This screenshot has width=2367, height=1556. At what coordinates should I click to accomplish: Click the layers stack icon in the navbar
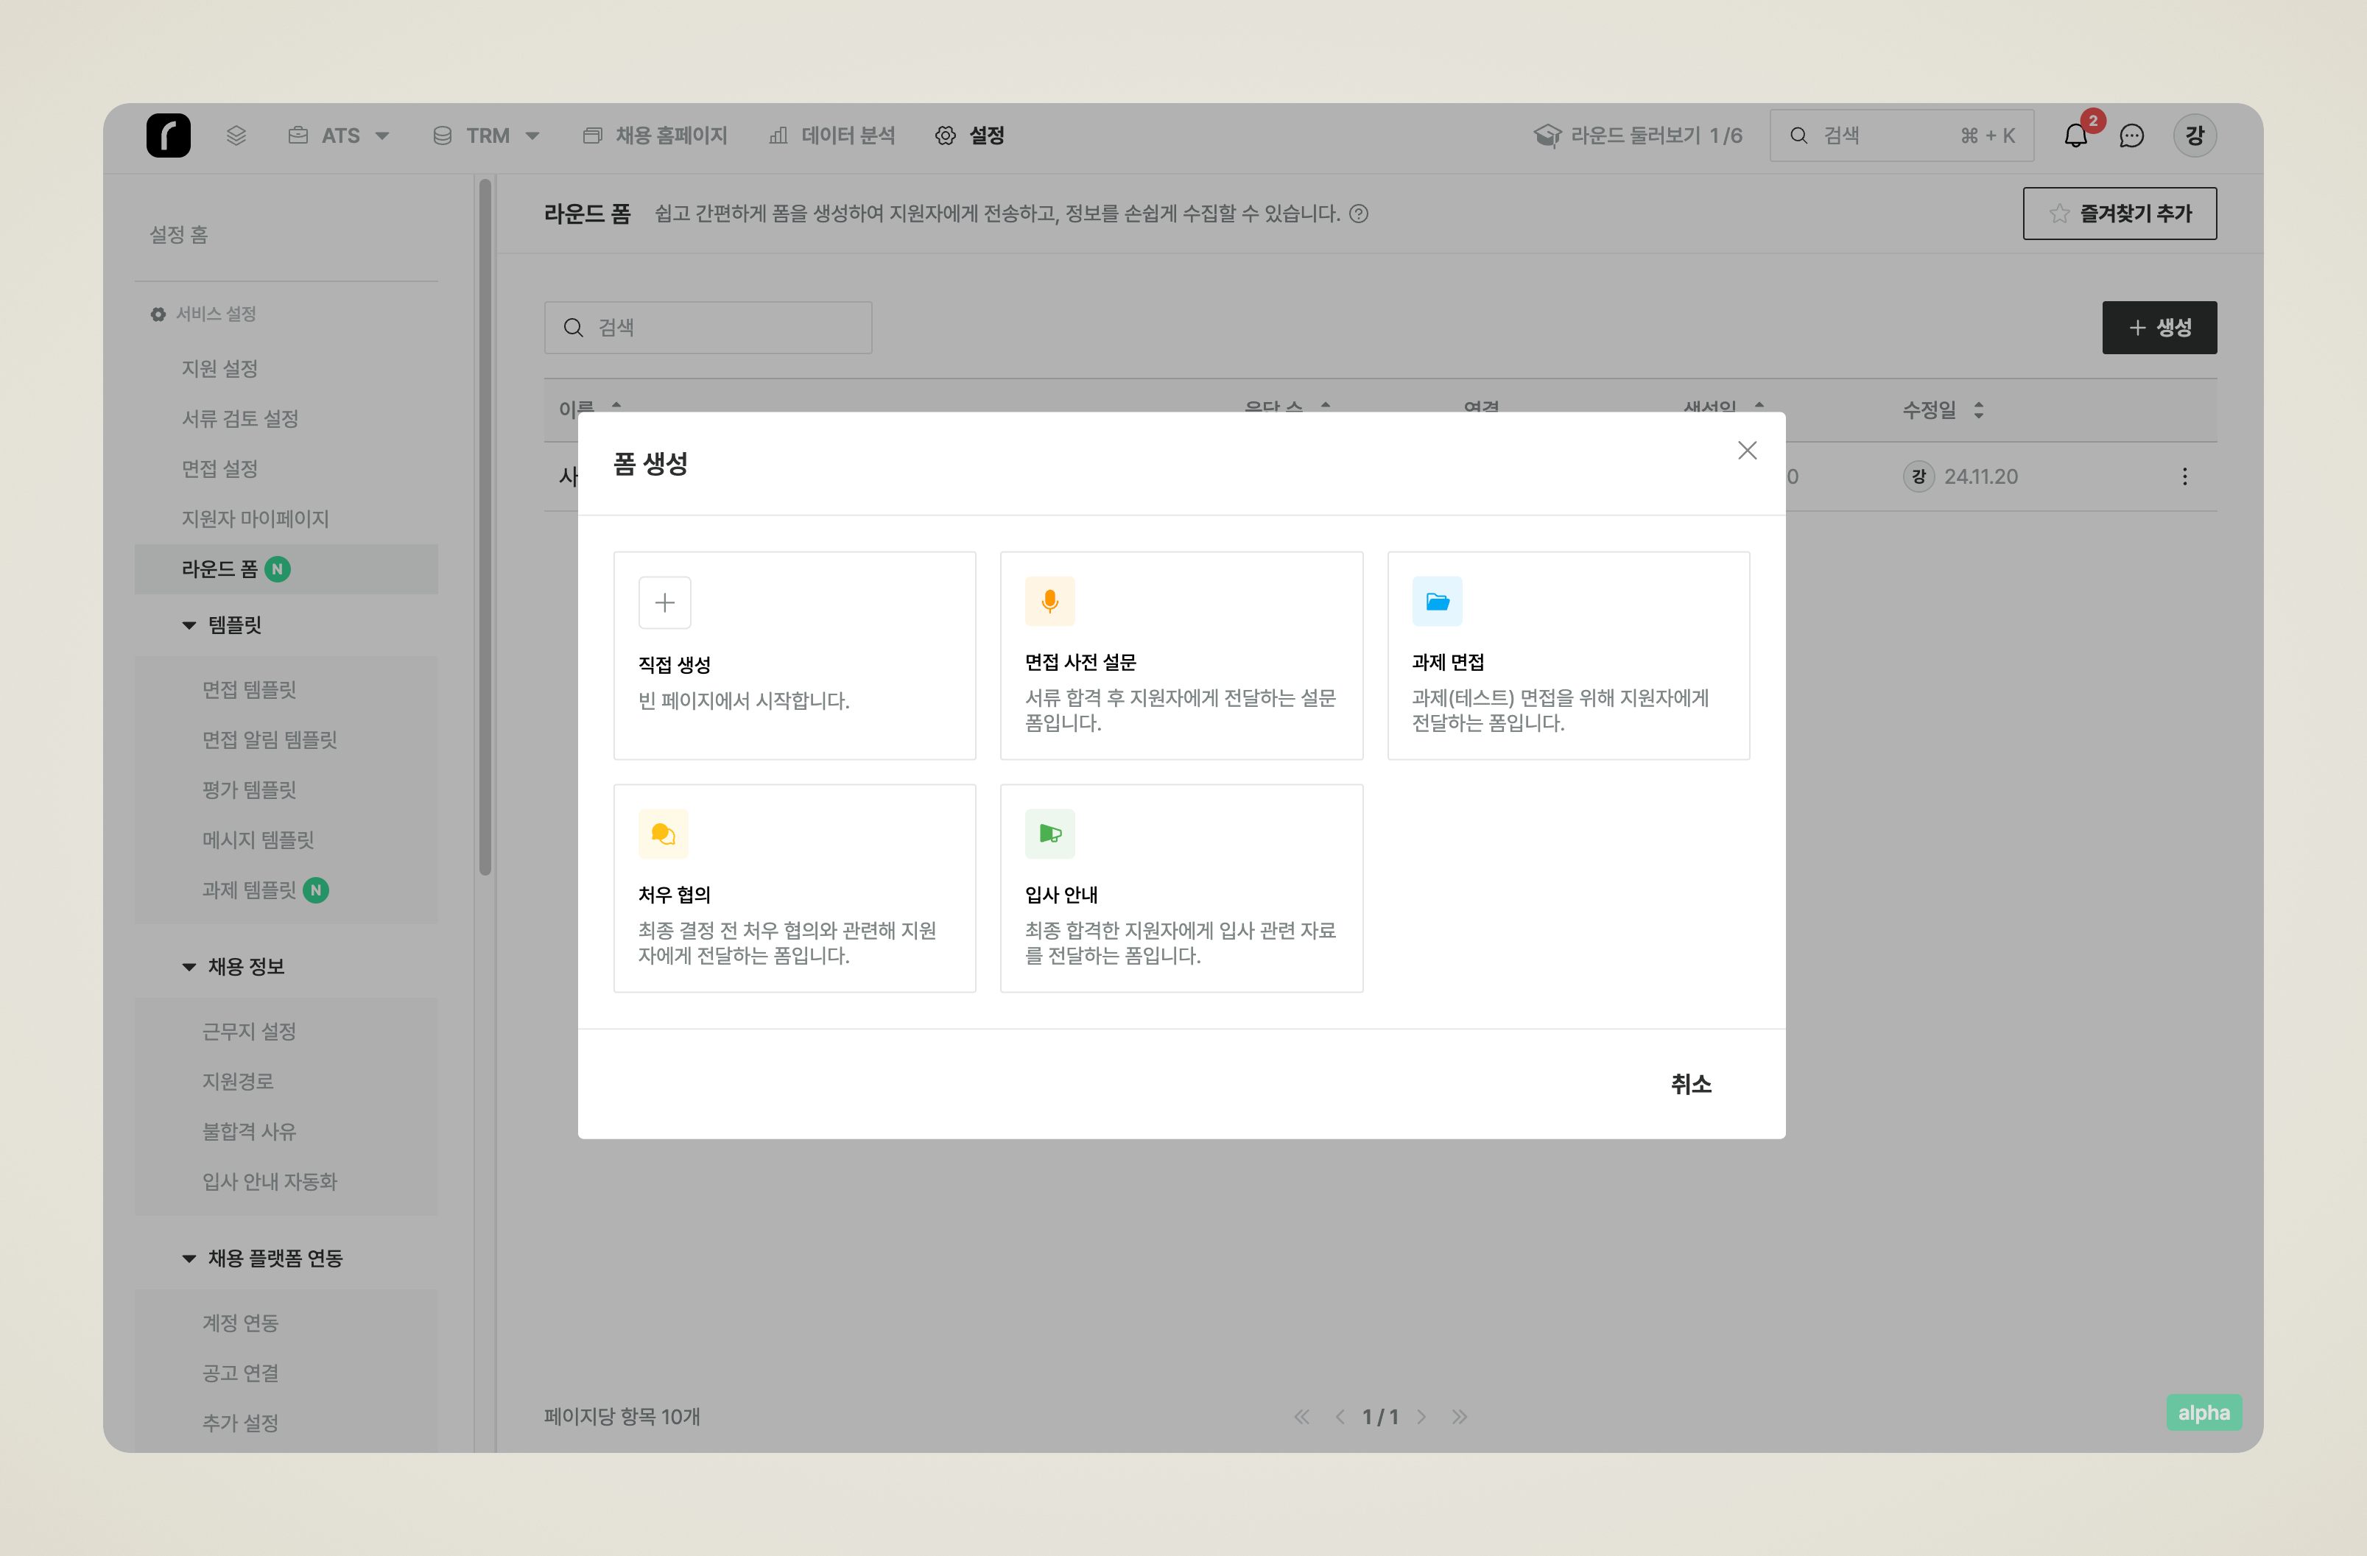(236, 135)
